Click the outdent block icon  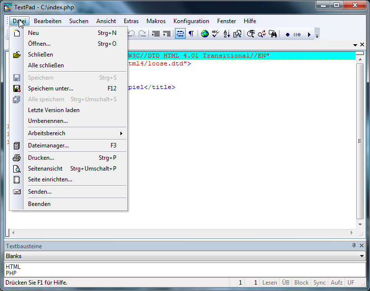tap(156, 34)
